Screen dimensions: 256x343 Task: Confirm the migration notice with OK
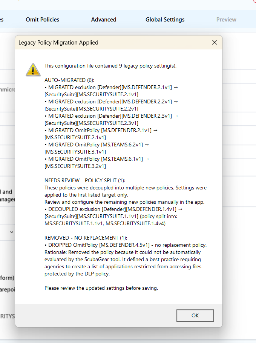tap(195, 315)
